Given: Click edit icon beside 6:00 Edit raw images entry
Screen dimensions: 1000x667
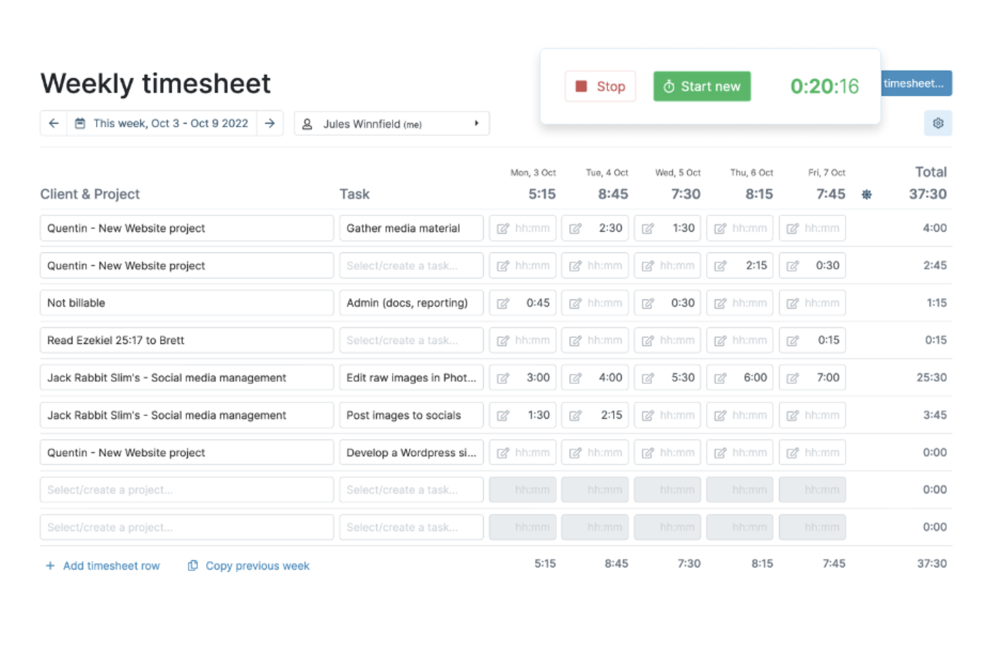Looking at the screenshot, I should click(x=720, y=378).
